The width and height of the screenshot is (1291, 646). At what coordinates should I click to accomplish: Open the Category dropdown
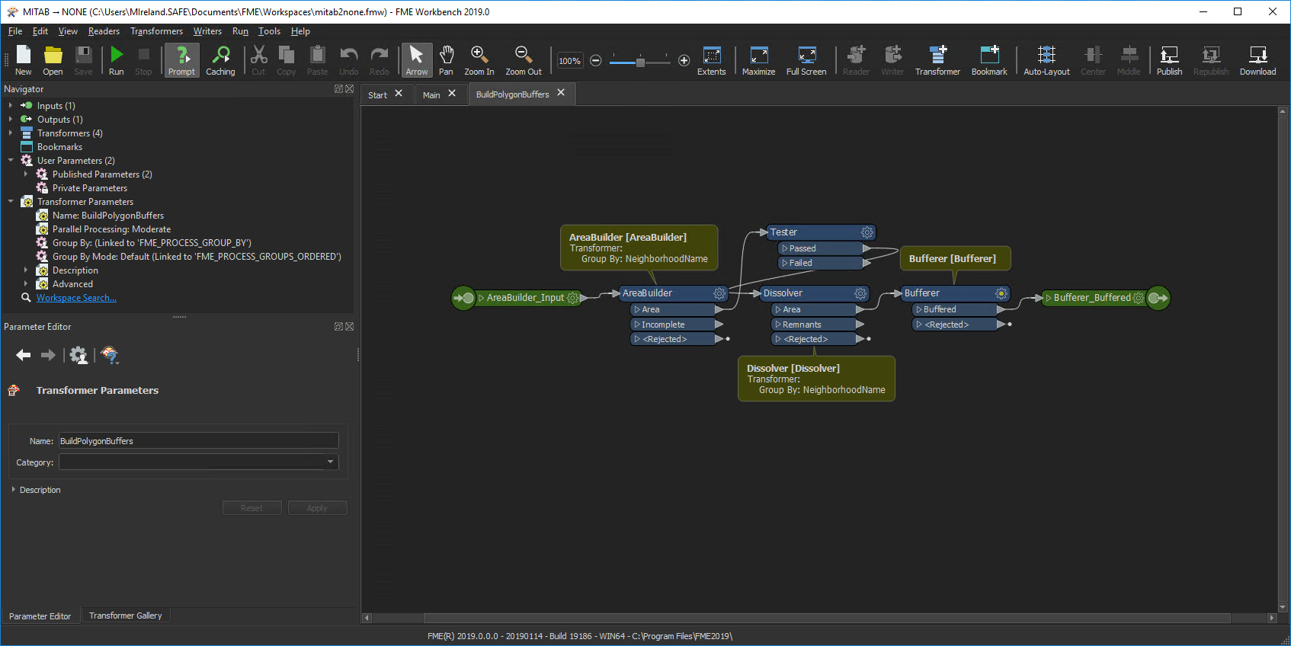pos(330,462)
